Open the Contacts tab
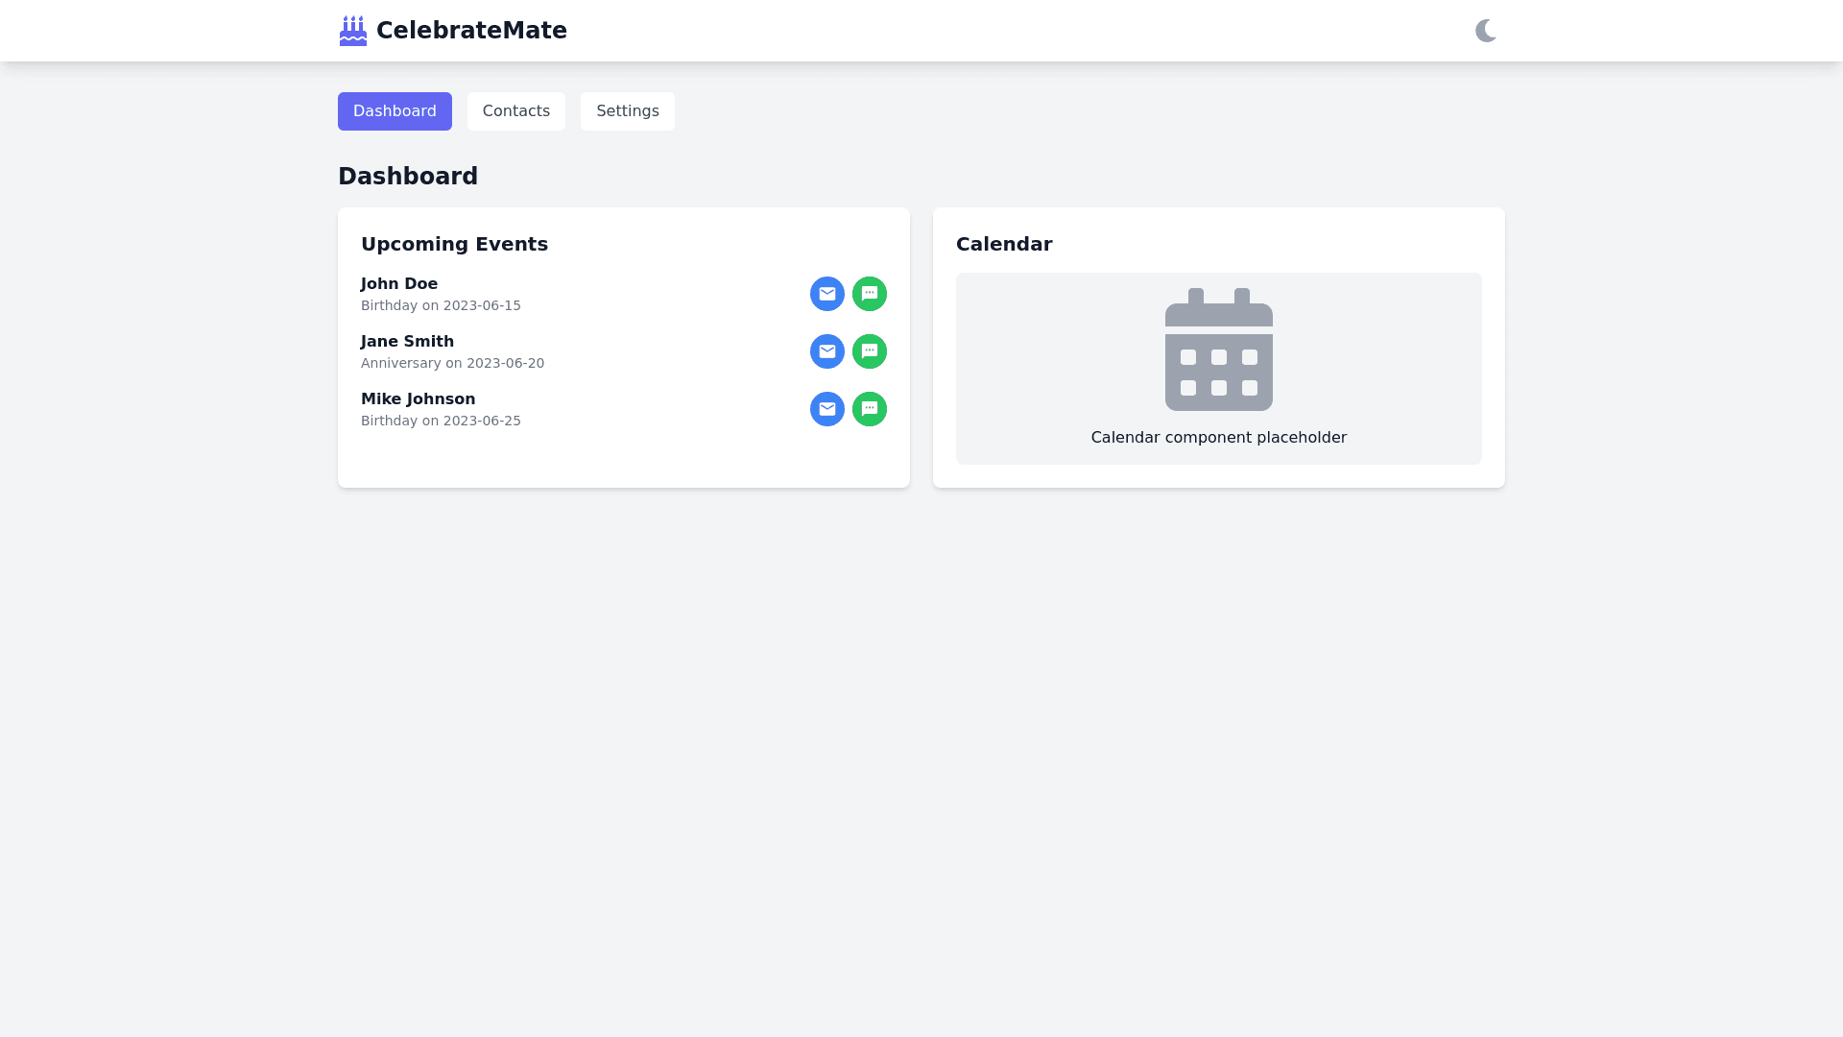1843x1037 pixels. [x=515, y=111]
